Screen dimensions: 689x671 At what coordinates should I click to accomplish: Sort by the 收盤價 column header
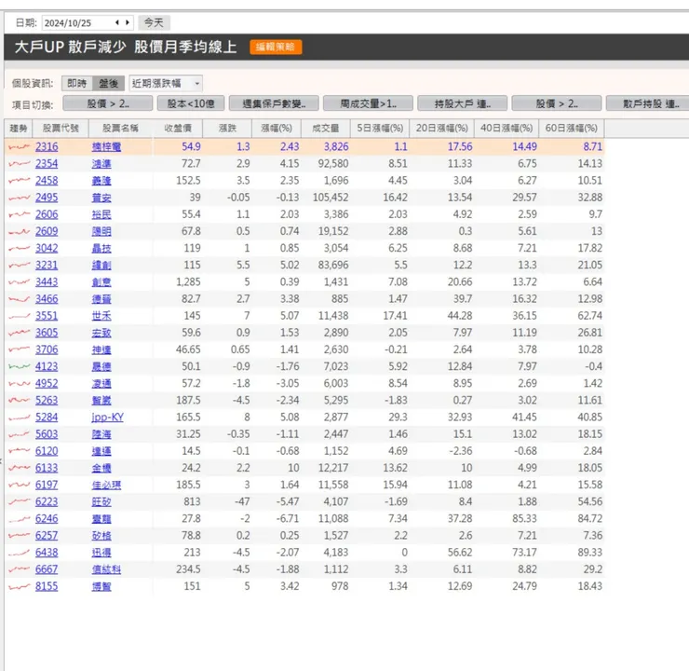click(x=178, y=128)
